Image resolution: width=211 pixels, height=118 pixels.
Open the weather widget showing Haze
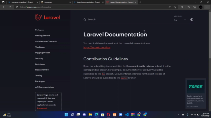[x=7, y=115]
